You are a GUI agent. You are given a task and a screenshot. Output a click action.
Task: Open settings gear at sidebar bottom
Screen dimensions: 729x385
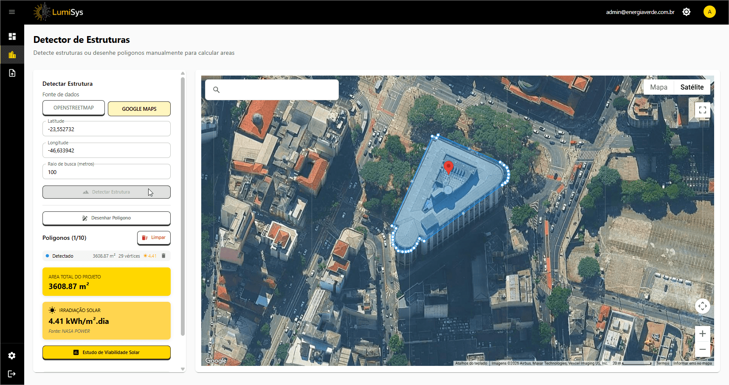point(12,356)
